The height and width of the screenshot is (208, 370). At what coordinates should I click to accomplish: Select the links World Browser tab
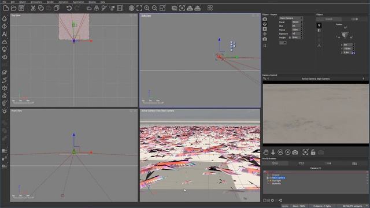click(301, 163)
